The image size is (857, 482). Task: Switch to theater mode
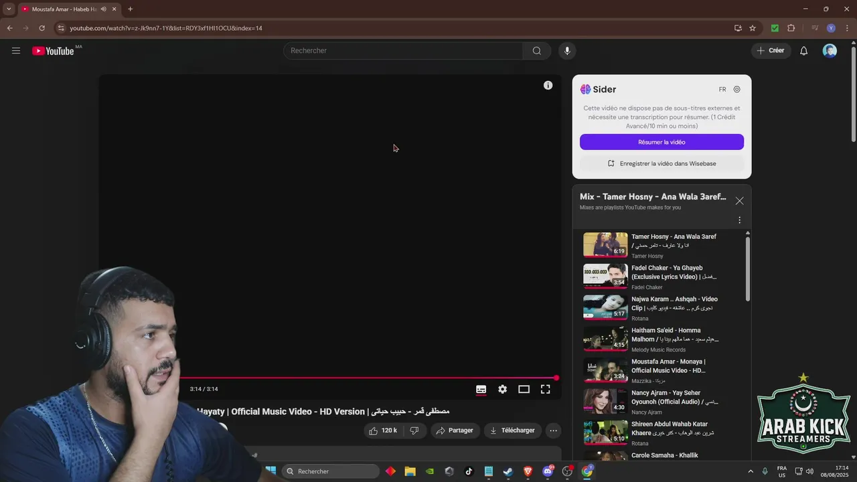point(524,389)
